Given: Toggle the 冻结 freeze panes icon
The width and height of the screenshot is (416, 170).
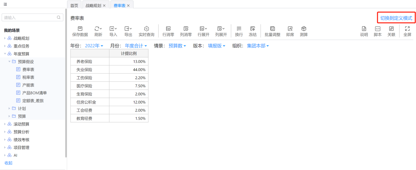Looking at the screenshot, I should pyautogui.click(x=253, y=29).
